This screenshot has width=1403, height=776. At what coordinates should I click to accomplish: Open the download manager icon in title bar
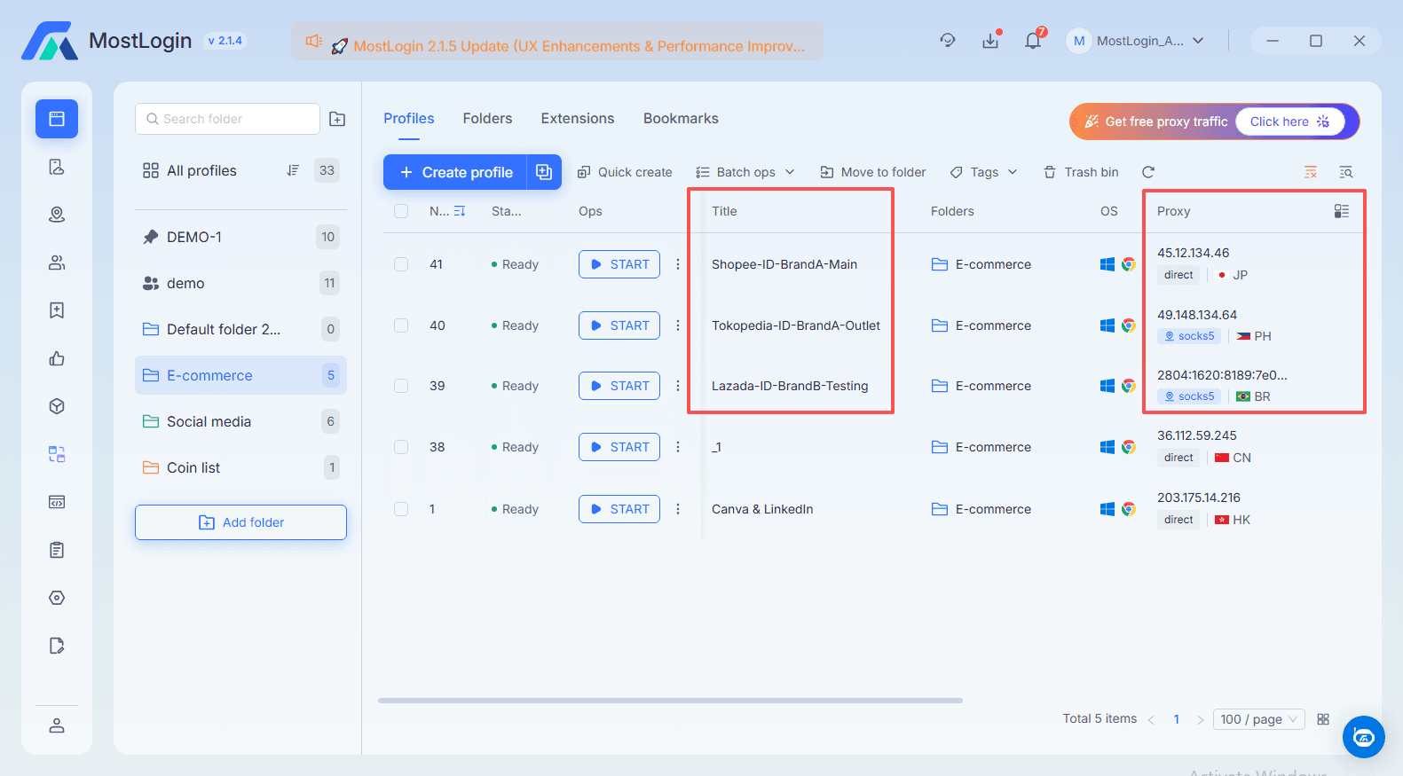[x=990, y=41]
